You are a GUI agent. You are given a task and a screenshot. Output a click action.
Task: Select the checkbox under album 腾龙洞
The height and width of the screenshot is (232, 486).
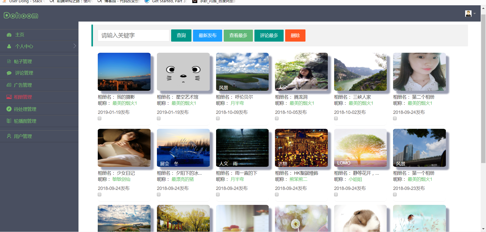pos(277,118)
